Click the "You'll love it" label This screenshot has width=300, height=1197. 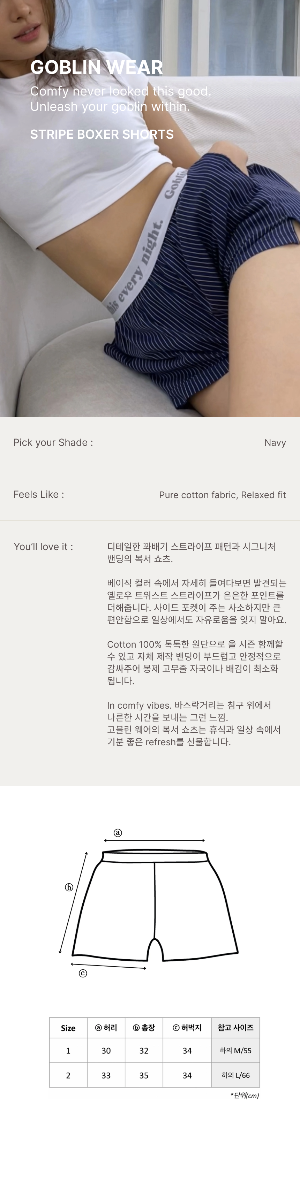tap(43, 547)
